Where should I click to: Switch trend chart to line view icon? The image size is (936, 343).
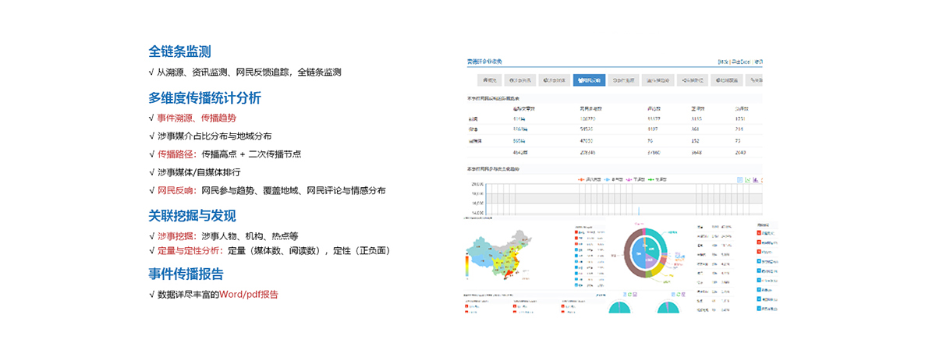pyautogui.click(x=748, y=179)
